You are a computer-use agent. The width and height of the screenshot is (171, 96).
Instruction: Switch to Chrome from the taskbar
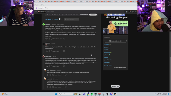click(88, 94)
